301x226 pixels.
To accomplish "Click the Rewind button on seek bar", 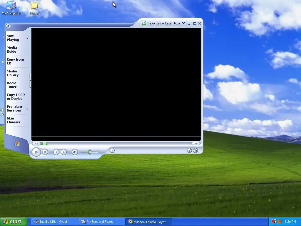I will (x=36, y=144).
